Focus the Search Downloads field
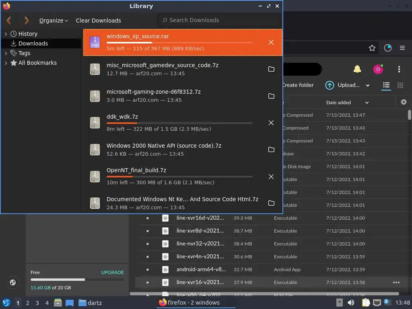412x309 pixels. [219, 20]
